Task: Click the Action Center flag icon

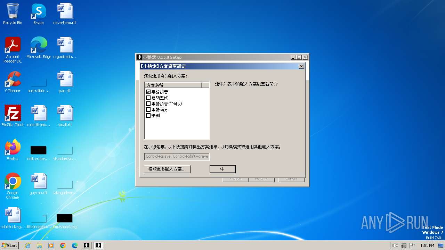Action: [412, 245]
